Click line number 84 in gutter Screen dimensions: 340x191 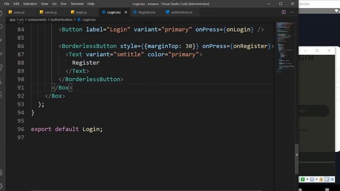click(x=21, y=30)
